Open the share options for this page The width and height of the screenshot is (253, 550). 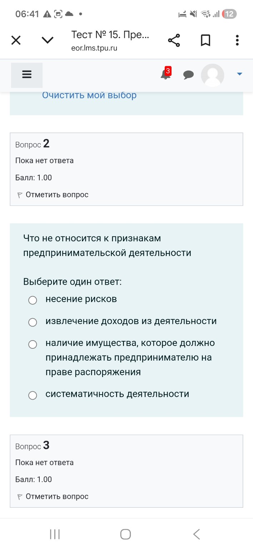pos(174,40)
